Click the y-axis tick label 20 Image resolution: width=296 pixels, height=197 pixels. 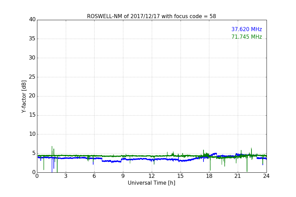coord(32,96)
